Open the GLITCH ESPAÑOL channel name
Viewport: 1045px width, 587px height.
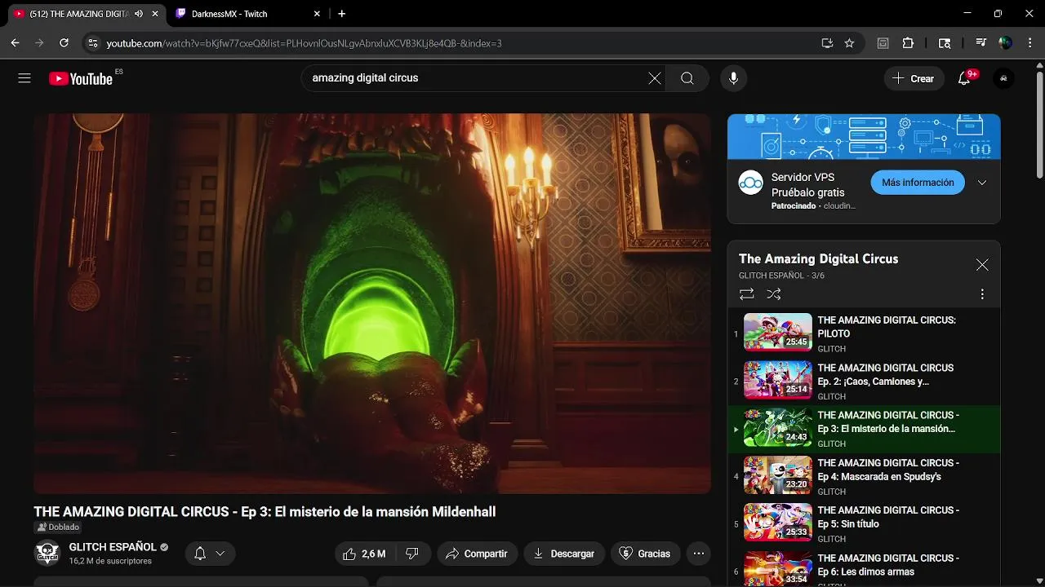pos(113,547)
